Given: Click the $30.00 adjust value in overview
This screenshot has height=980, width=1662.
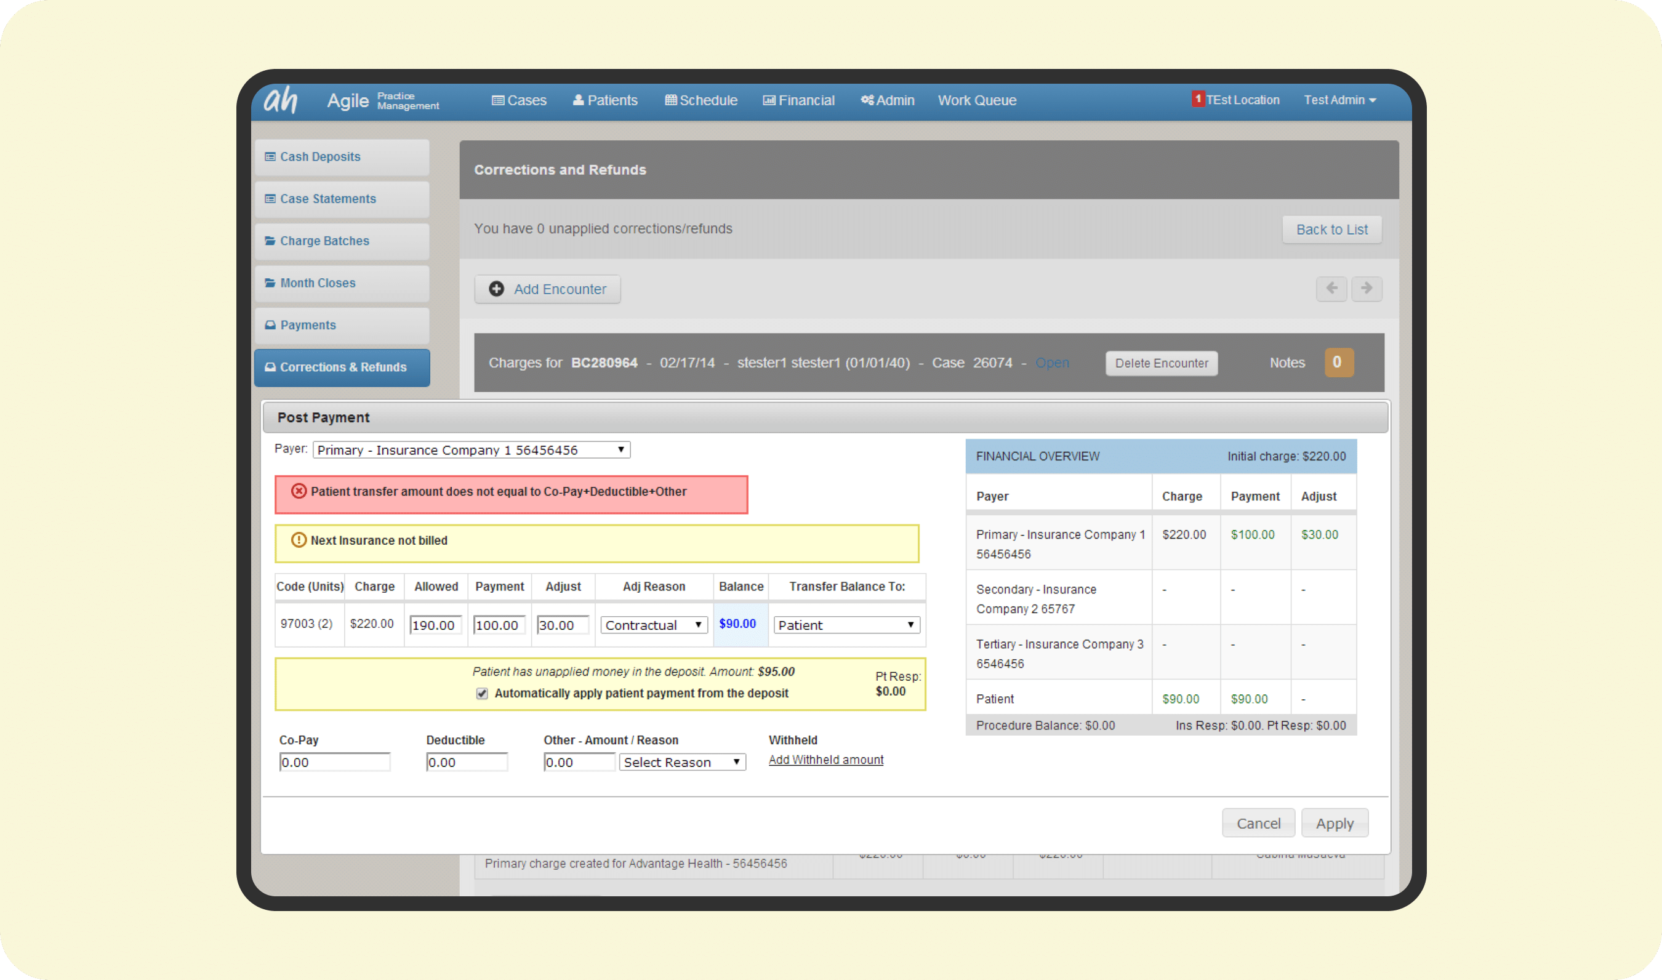Looking at the screenshot, I should pyautogui.click(x=1319, y=535).
